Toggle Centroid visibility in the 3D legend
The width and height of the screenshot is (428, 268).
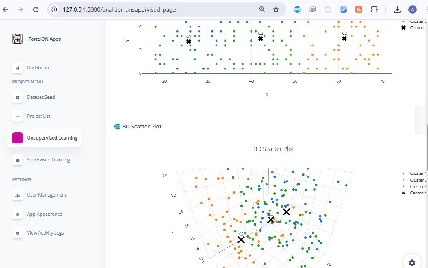(x=417, y=193)
